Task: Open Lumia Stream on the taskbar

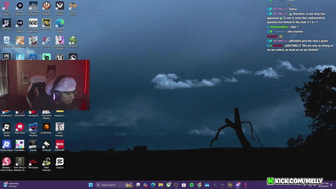Action: [245, 185]
